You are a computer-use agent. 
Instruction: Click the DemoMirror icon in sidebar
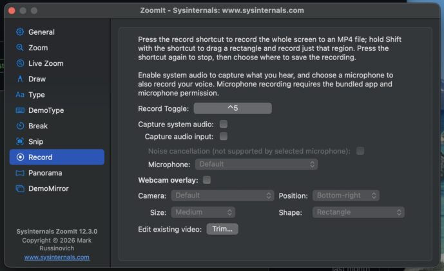20,188
